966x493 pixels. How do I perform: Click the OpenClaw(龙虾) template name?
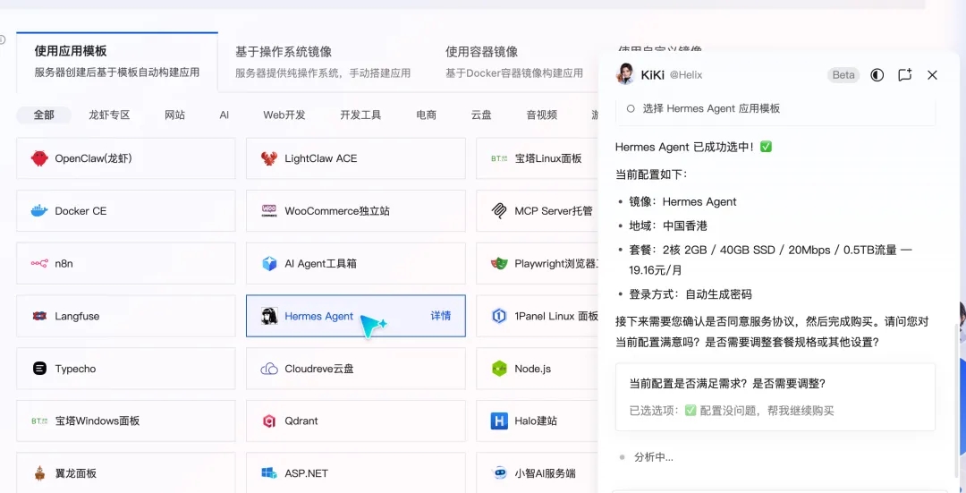[94, 158]
